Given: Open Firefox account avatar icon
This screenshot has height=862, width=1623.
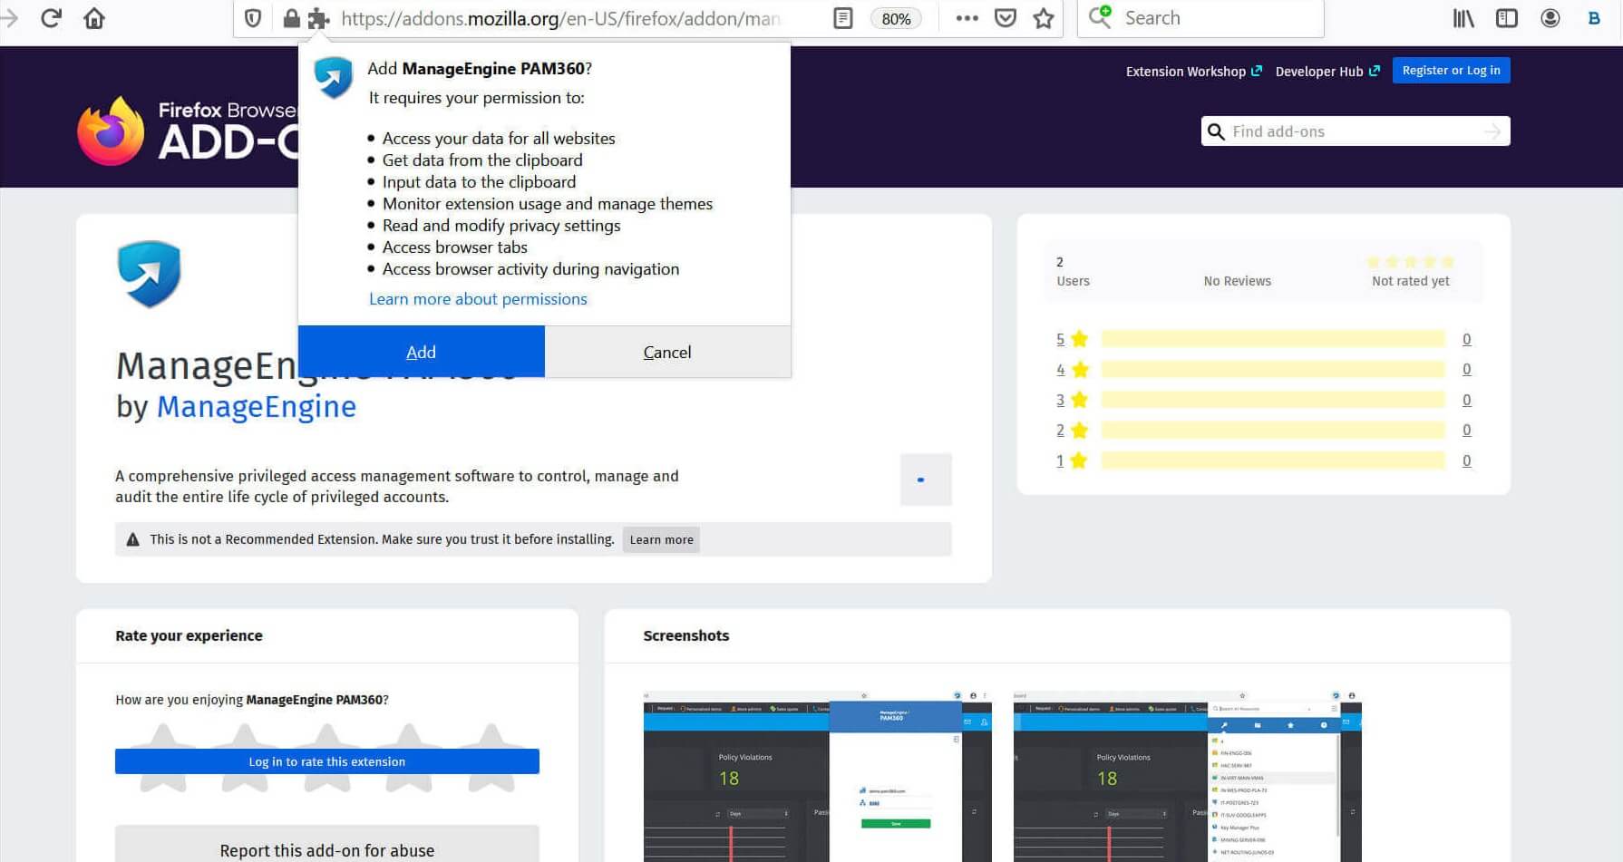Looking at the screenshot, I should [x=1550, y=18].
